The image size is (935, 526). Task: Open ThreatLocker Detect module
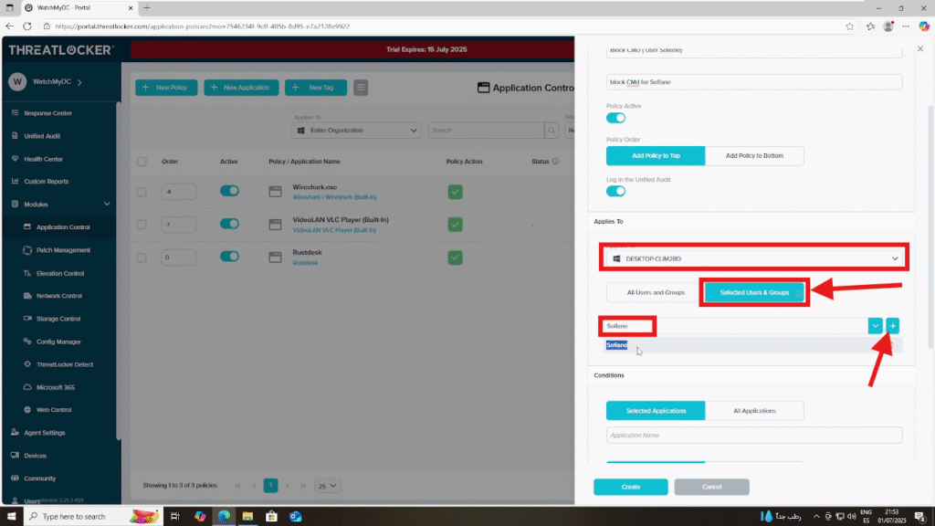click(x=65, y=364)
